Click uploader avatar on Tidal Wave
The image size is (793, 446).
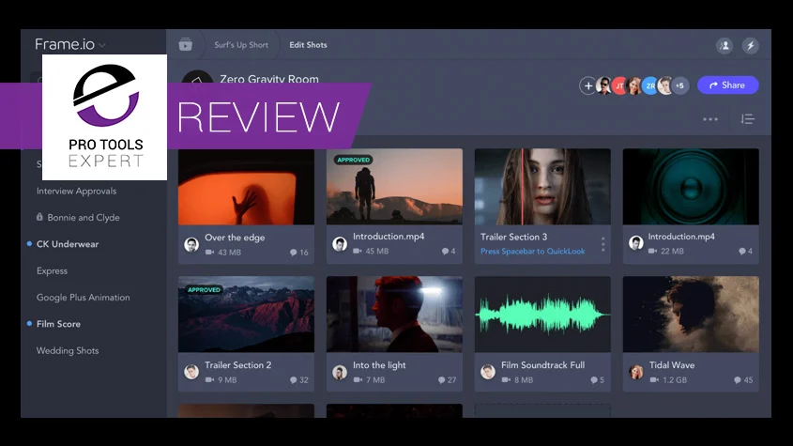[x=635, y=372]
